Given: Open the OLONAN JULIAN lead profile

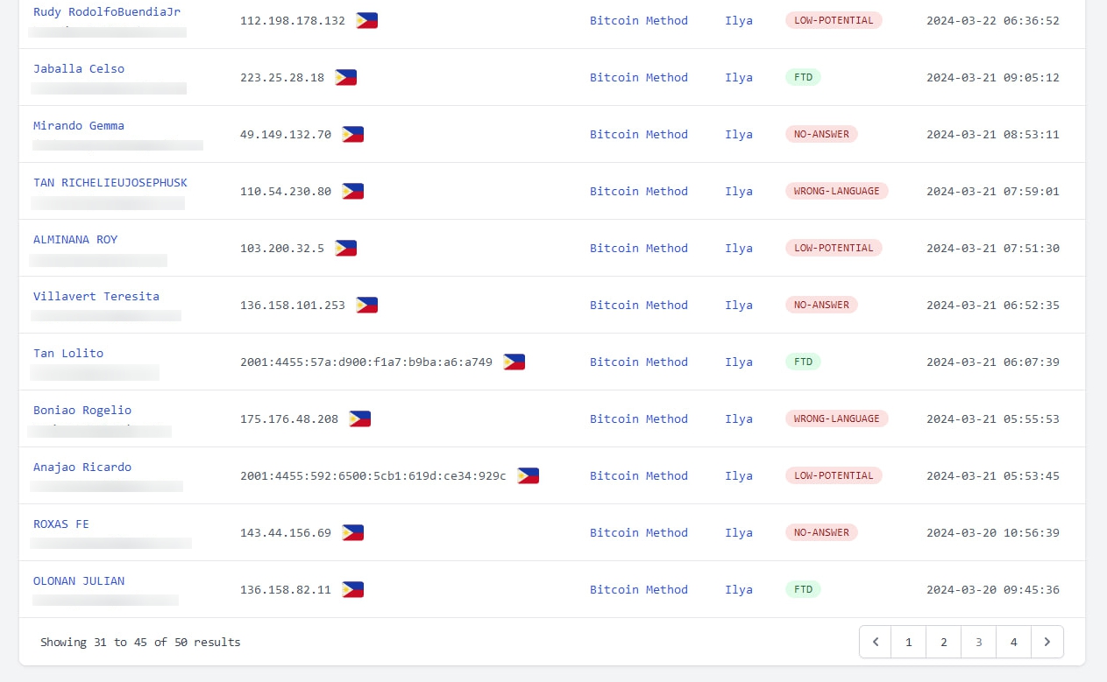Looking at the screenshot, I should 79,580.
